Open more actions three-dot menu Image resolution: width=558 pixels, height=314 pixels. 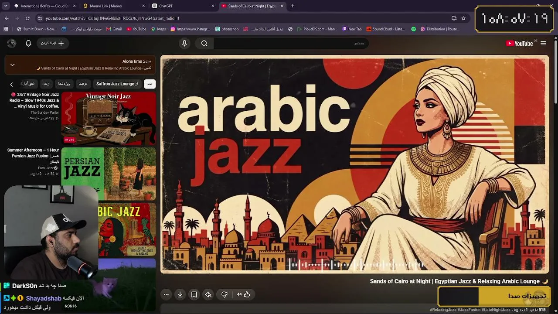click(x=166, y=294)
